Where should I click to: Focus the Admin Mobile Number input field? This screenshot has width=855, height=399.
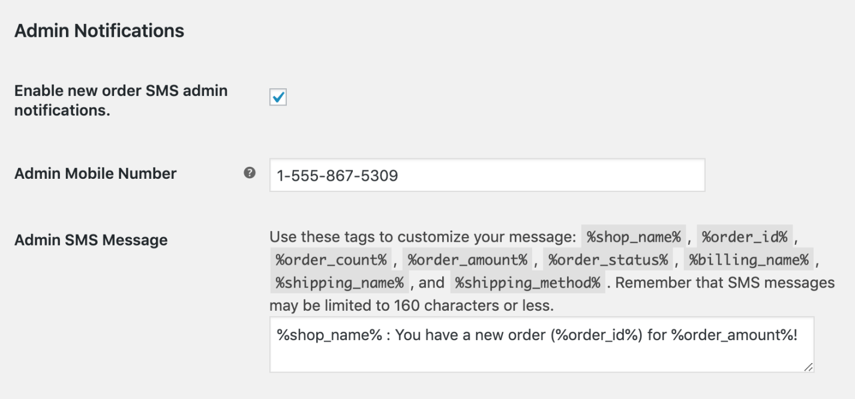(487, 175)
